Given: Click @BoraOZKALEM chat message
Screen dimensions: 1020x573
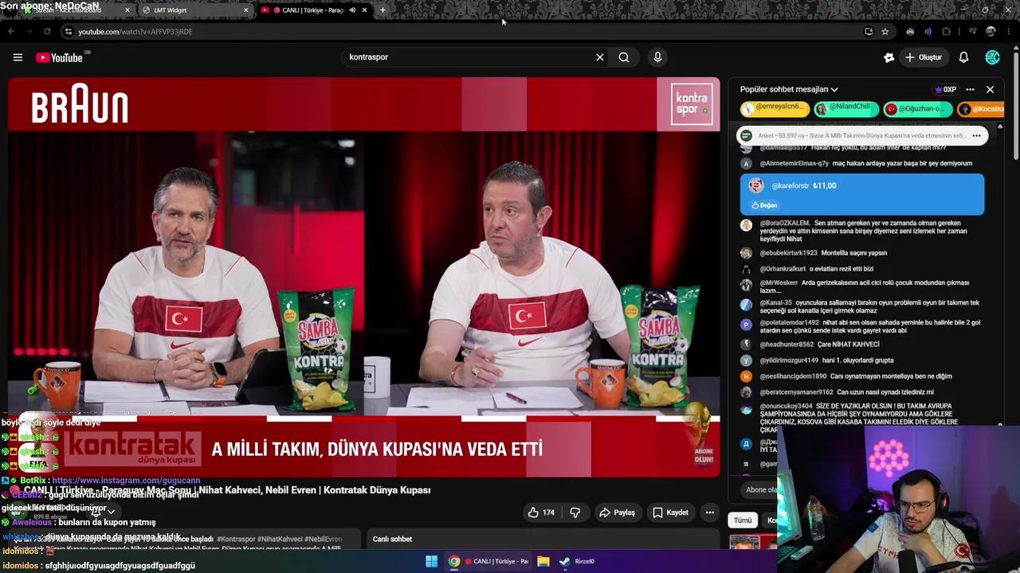Looking at the screenshot, I should coord(863,231).
